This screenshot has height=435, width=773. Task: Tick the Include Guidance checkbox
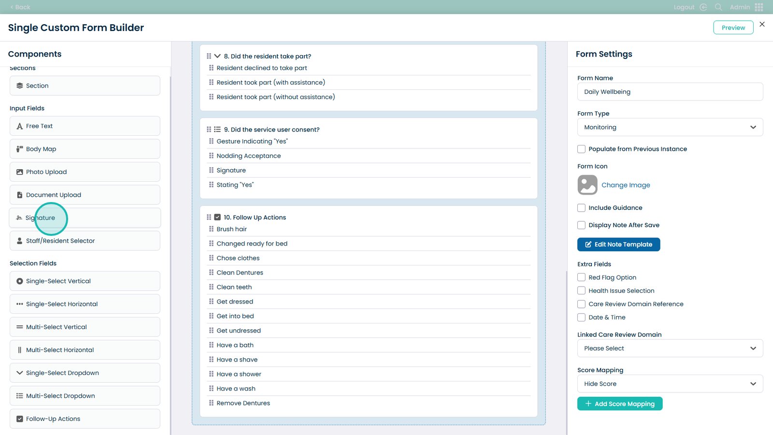pyautogui.click(x=581, y=208)
